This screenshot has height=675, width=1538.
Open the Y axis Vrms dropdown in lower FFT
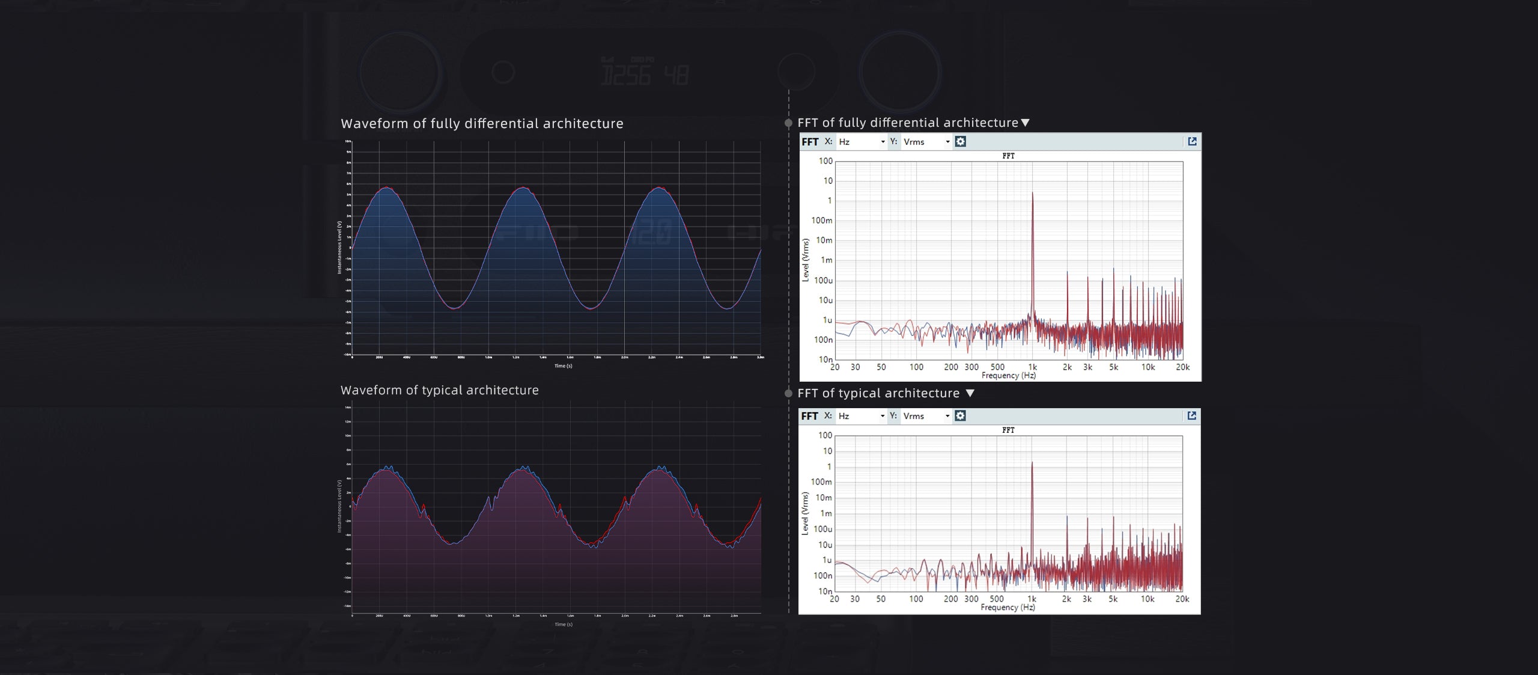point(926,416)
